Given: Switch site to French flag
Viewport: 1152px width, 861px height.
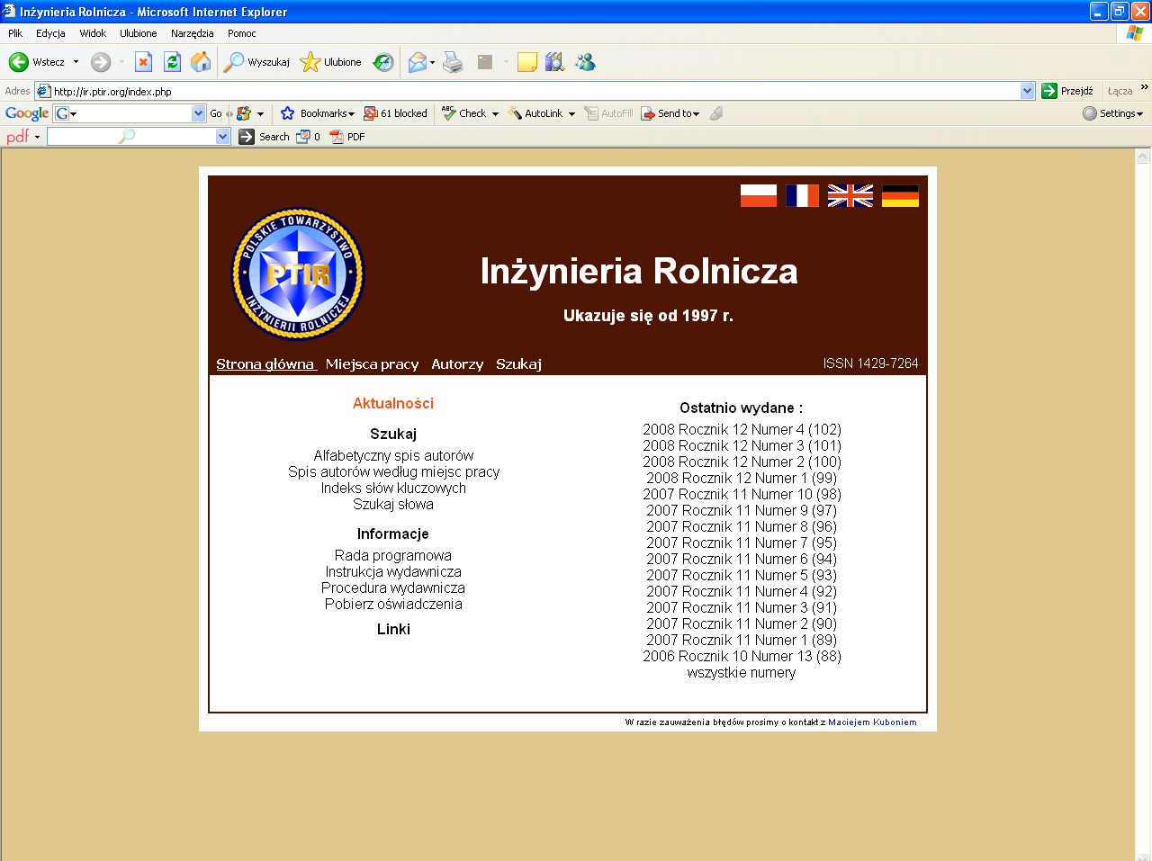Looking at the screenshot, I should click(802, 195).
